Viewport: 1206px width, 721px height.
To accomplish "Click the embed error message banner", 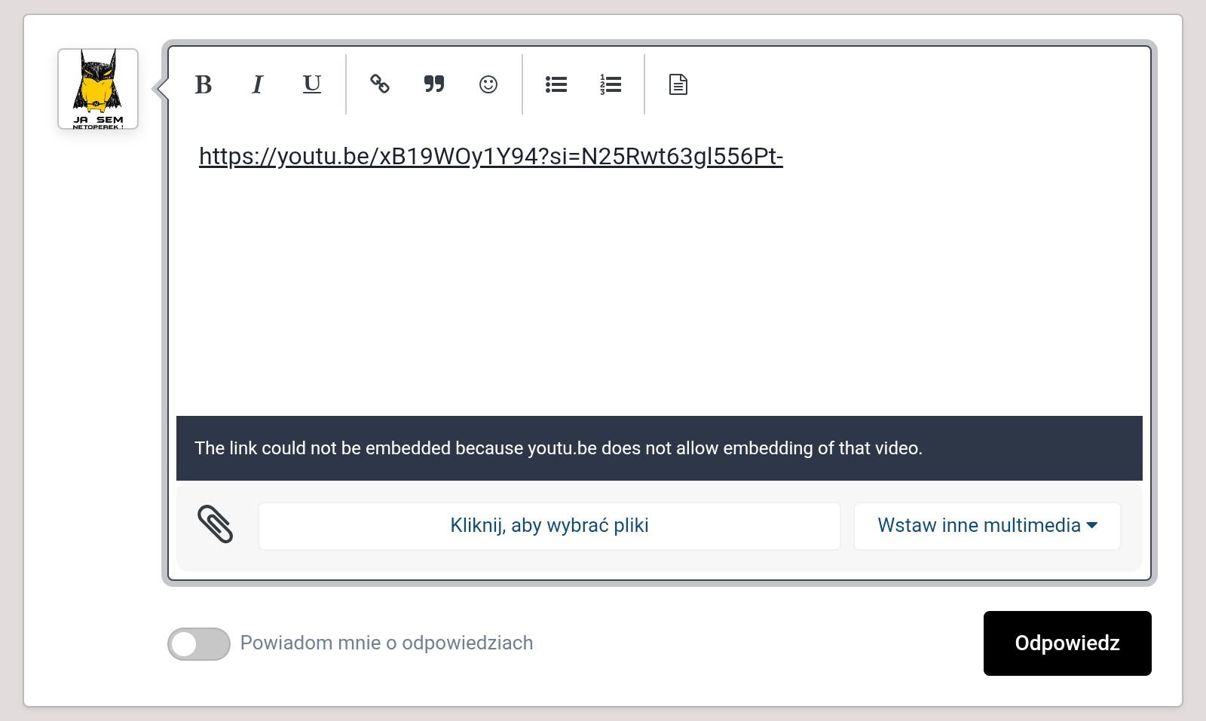I will (x=659, y=448).
